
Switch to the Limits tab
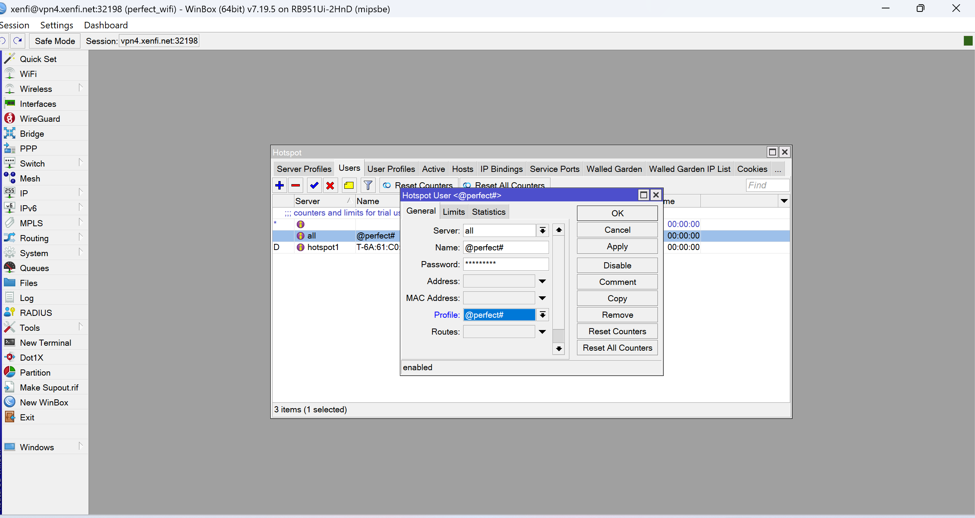pos(454,212)
